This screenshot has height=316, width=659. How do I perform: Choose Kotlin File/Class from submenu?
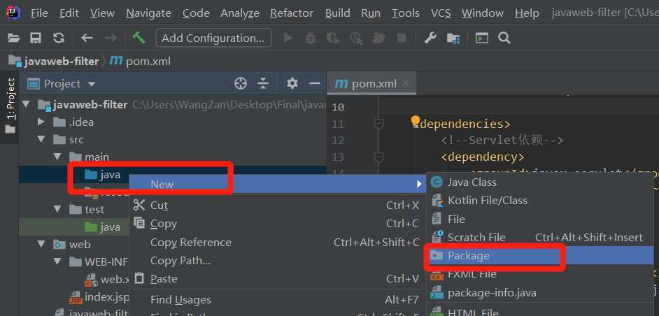tap(540, 201)
